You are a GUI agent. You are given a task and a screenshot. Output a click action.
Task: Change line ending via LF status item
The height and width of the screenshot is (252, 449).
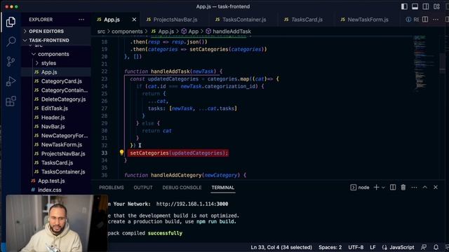[373, 247]
